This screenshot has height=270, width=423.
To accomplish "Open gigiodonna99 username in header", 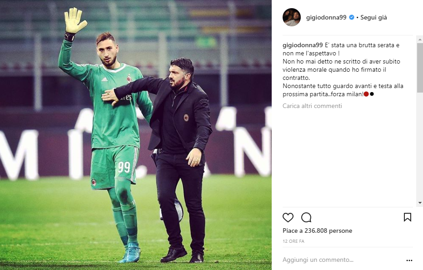I will (326, 18).
